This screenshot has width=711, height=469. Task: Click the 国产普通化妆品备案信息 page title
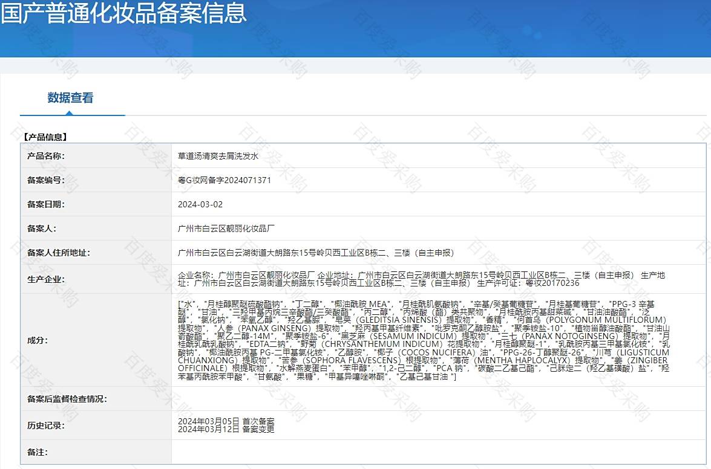point(124,13)
